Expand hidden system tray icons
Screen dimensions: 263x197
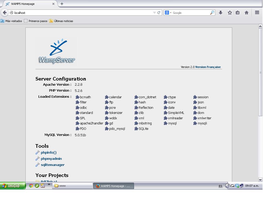[x=227, y=186]
